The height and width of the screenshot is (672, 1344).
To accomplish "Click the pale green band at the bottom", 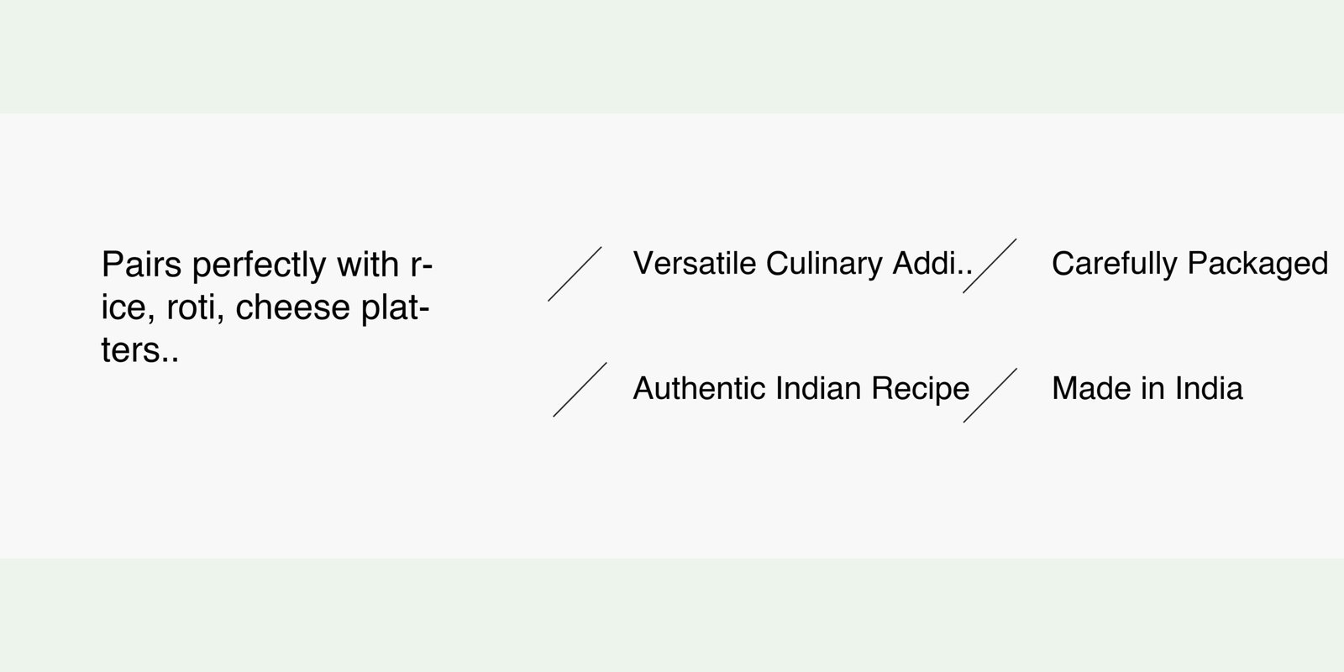I will coord(672,615).
